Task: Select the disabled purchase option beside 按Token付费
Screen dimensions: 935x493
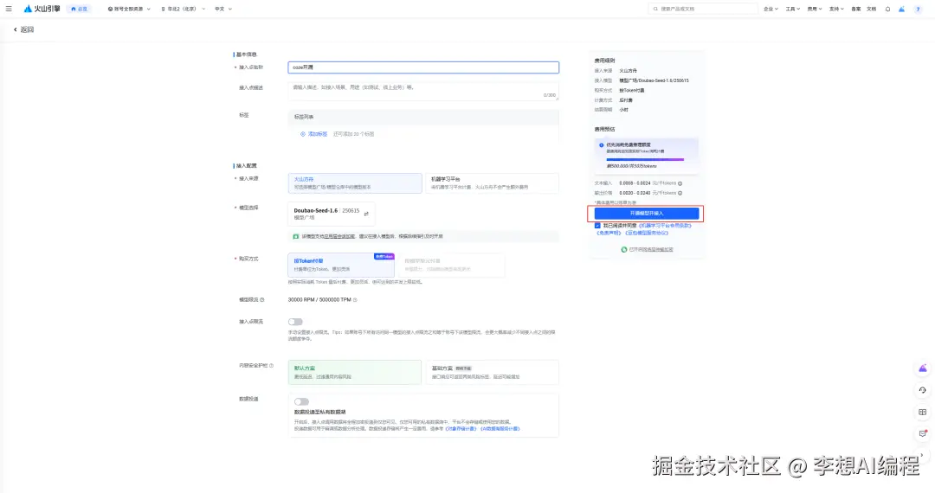Action: 451,265
